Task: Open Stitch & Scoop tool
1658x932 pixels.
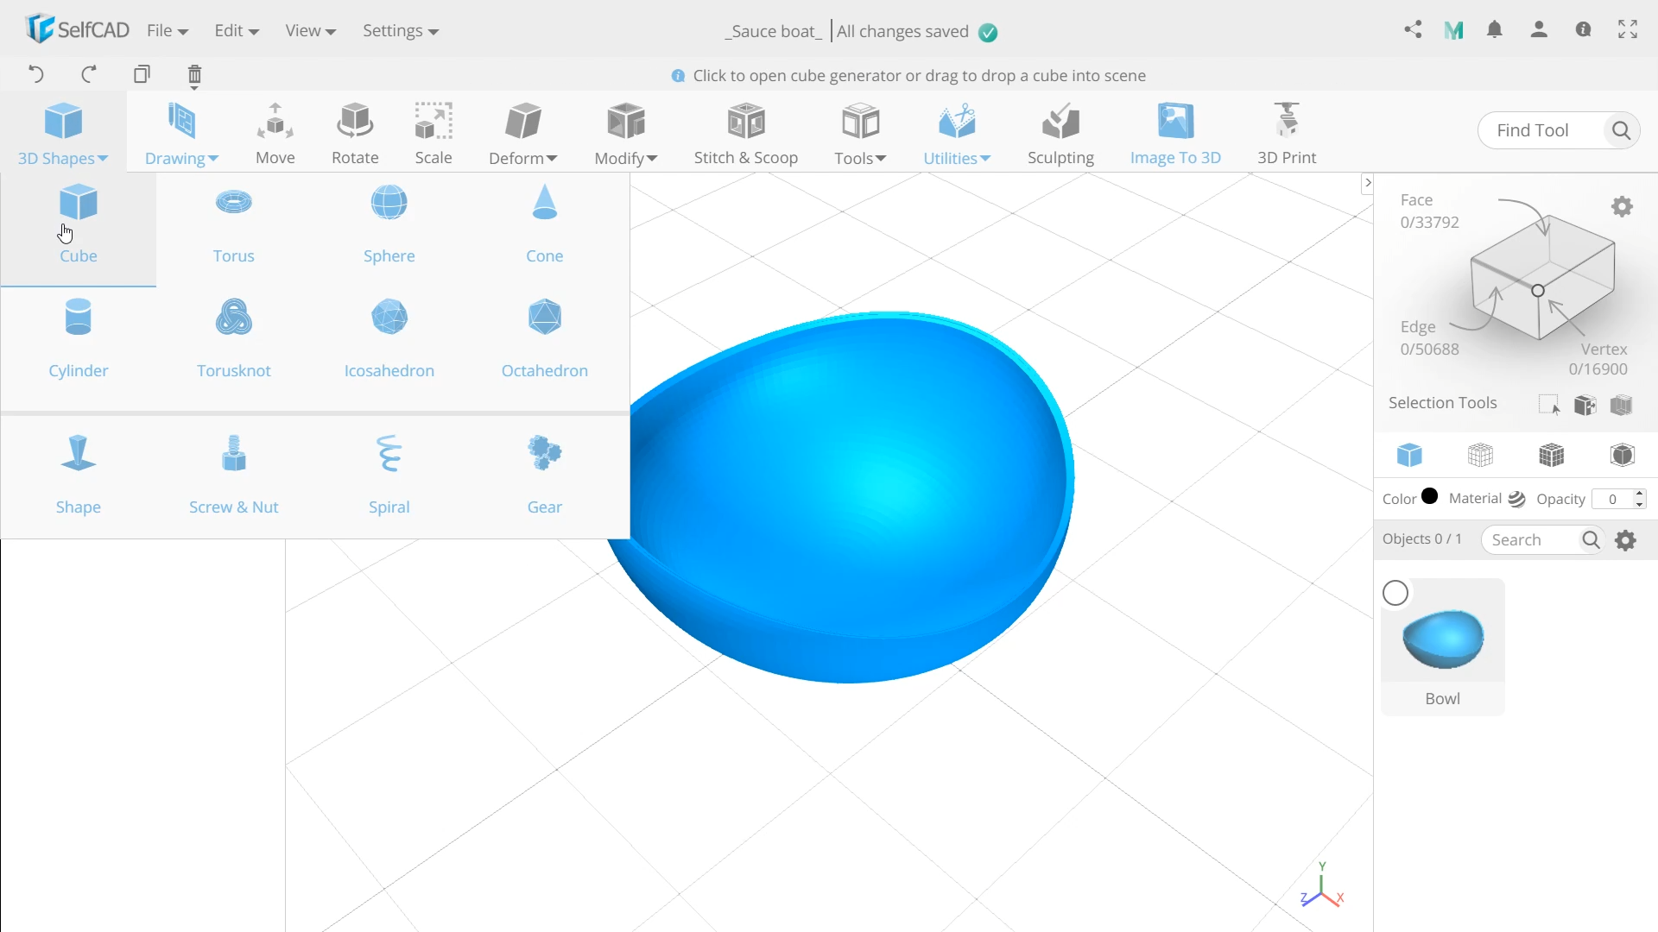Action: (746, 134)
